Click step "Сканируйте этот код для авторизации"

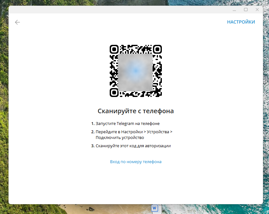pos(133,146)
